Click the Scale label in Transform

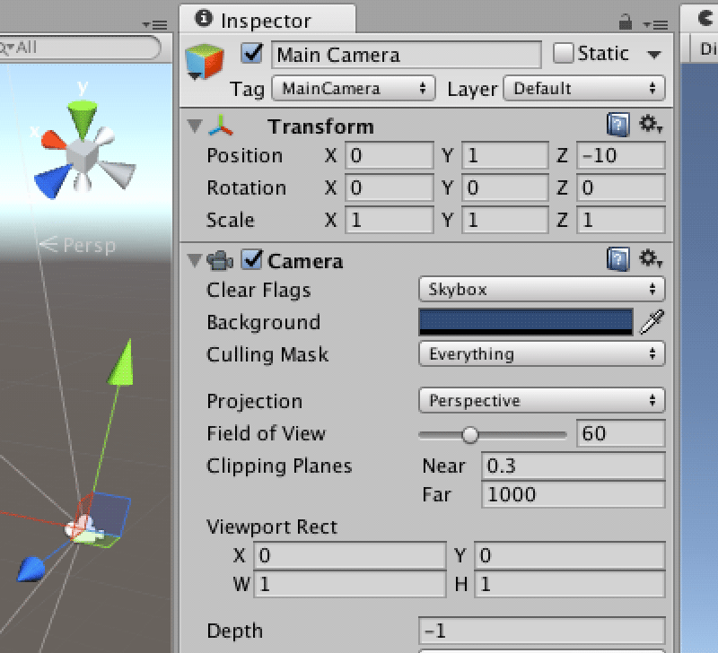pyautogui.click(x=231, y=220)
